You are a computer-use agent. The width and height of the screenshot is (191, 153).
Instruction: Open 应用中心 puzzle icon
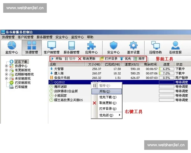tap(91, 47)
